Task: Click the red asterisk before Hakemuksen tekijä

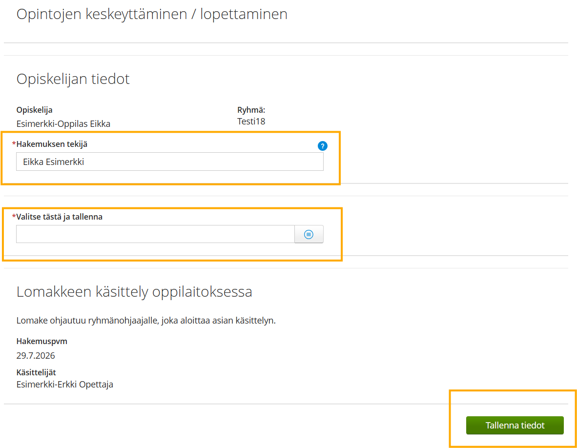Action: pos(14,143)
